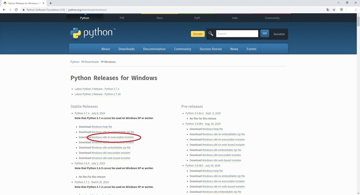Click the Python logo on the site
The height and width of the screenshot is (195, 360).
click(93, 33)
